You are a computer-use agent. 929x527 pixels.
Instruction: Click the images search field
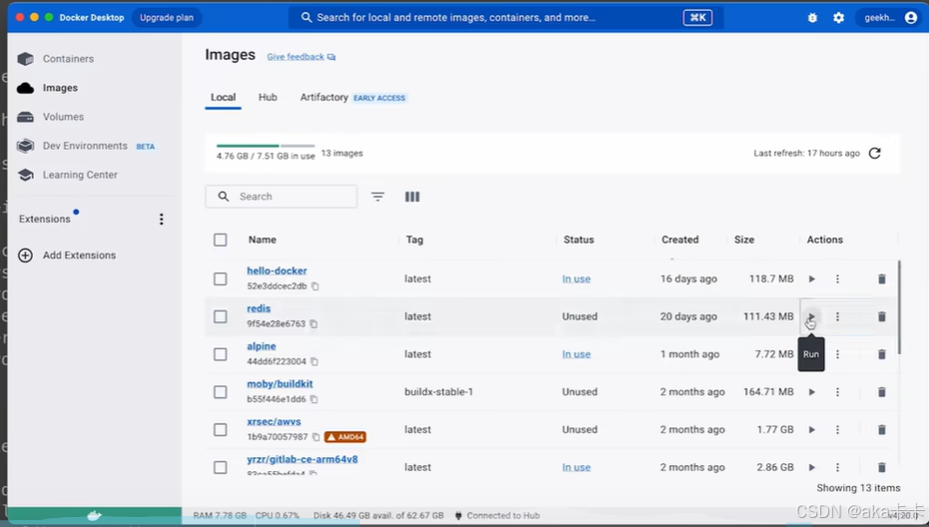(x=281, y=197)
